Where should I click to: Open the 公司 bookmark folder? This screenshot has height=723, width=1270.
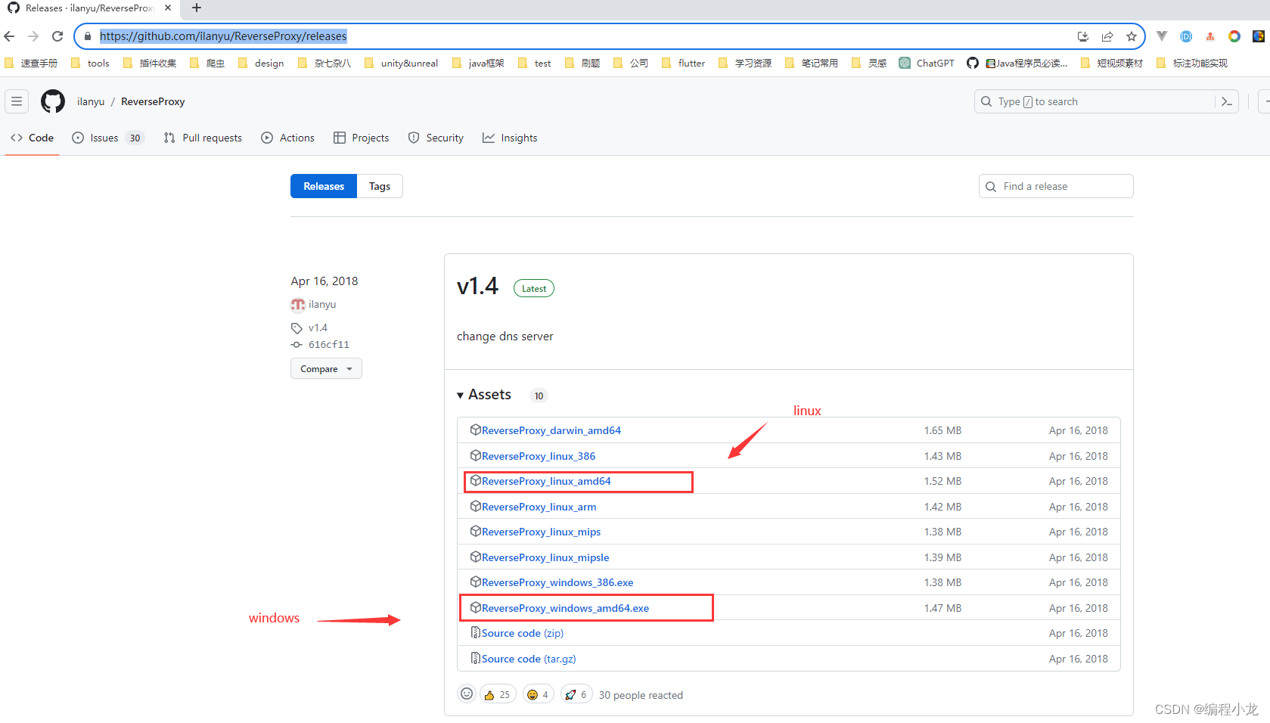(631, 63)
